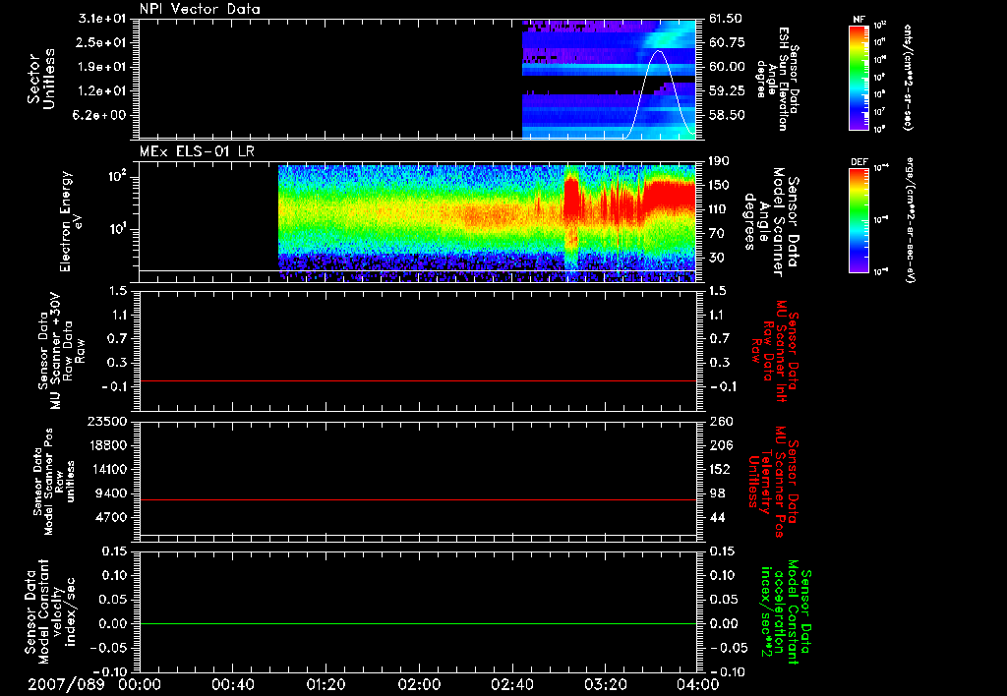Click the '4700' scanner position tick
Image resolution: width=1007 pixels, height=696 pixels.
(112, 517)
